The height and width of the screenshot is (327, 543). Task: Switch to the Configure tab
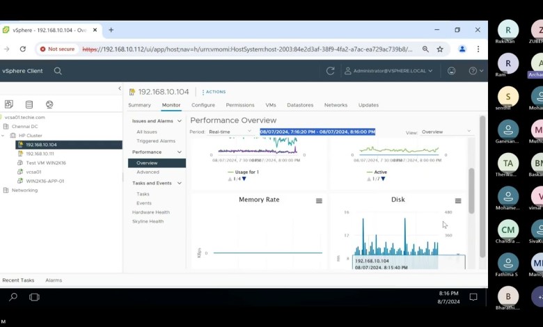(x=203, y=105)
